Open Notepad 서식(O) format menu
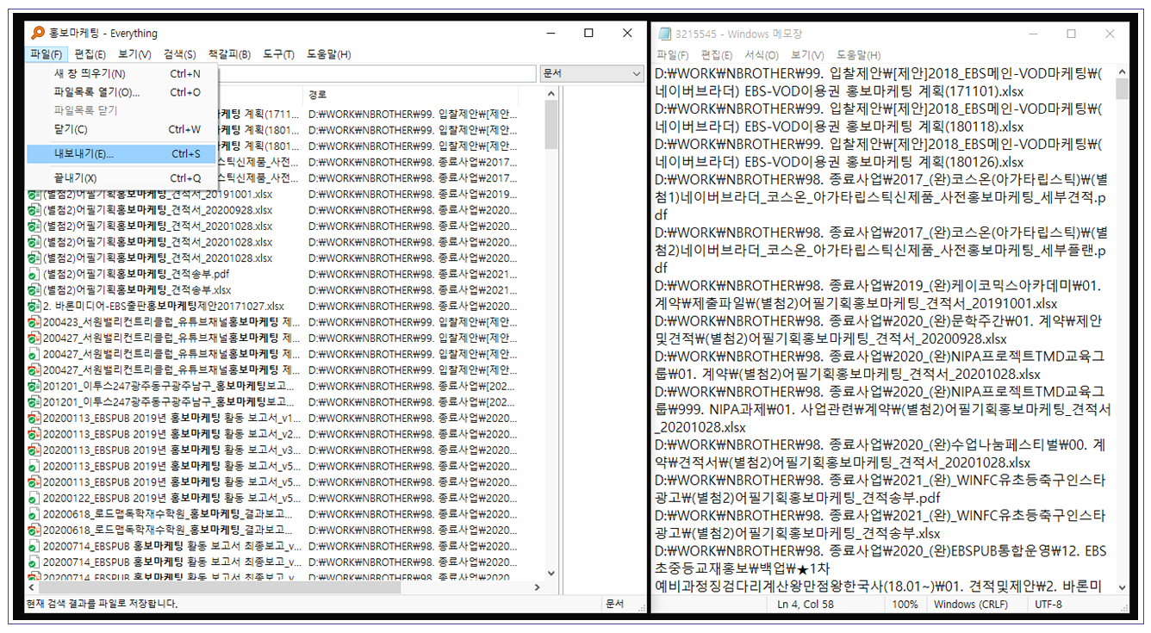 pyautogui.click(x=762, y=55)
